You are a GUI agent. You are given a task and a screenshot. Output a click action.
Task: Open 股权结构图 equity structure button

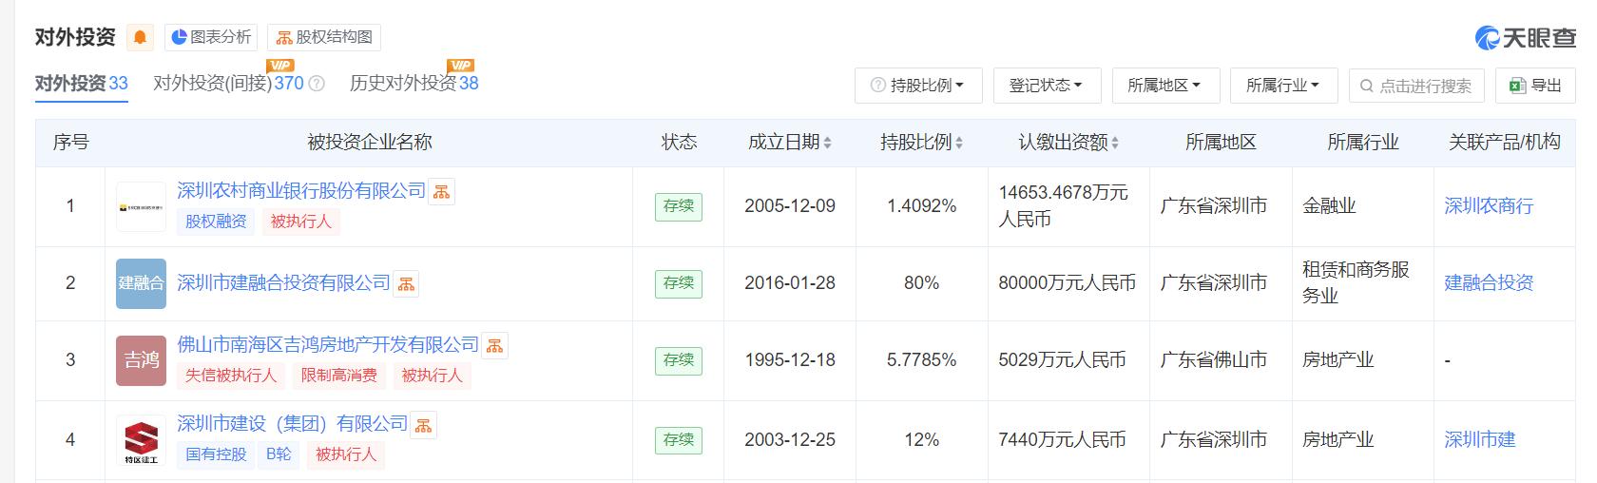[x=324, y=37]
